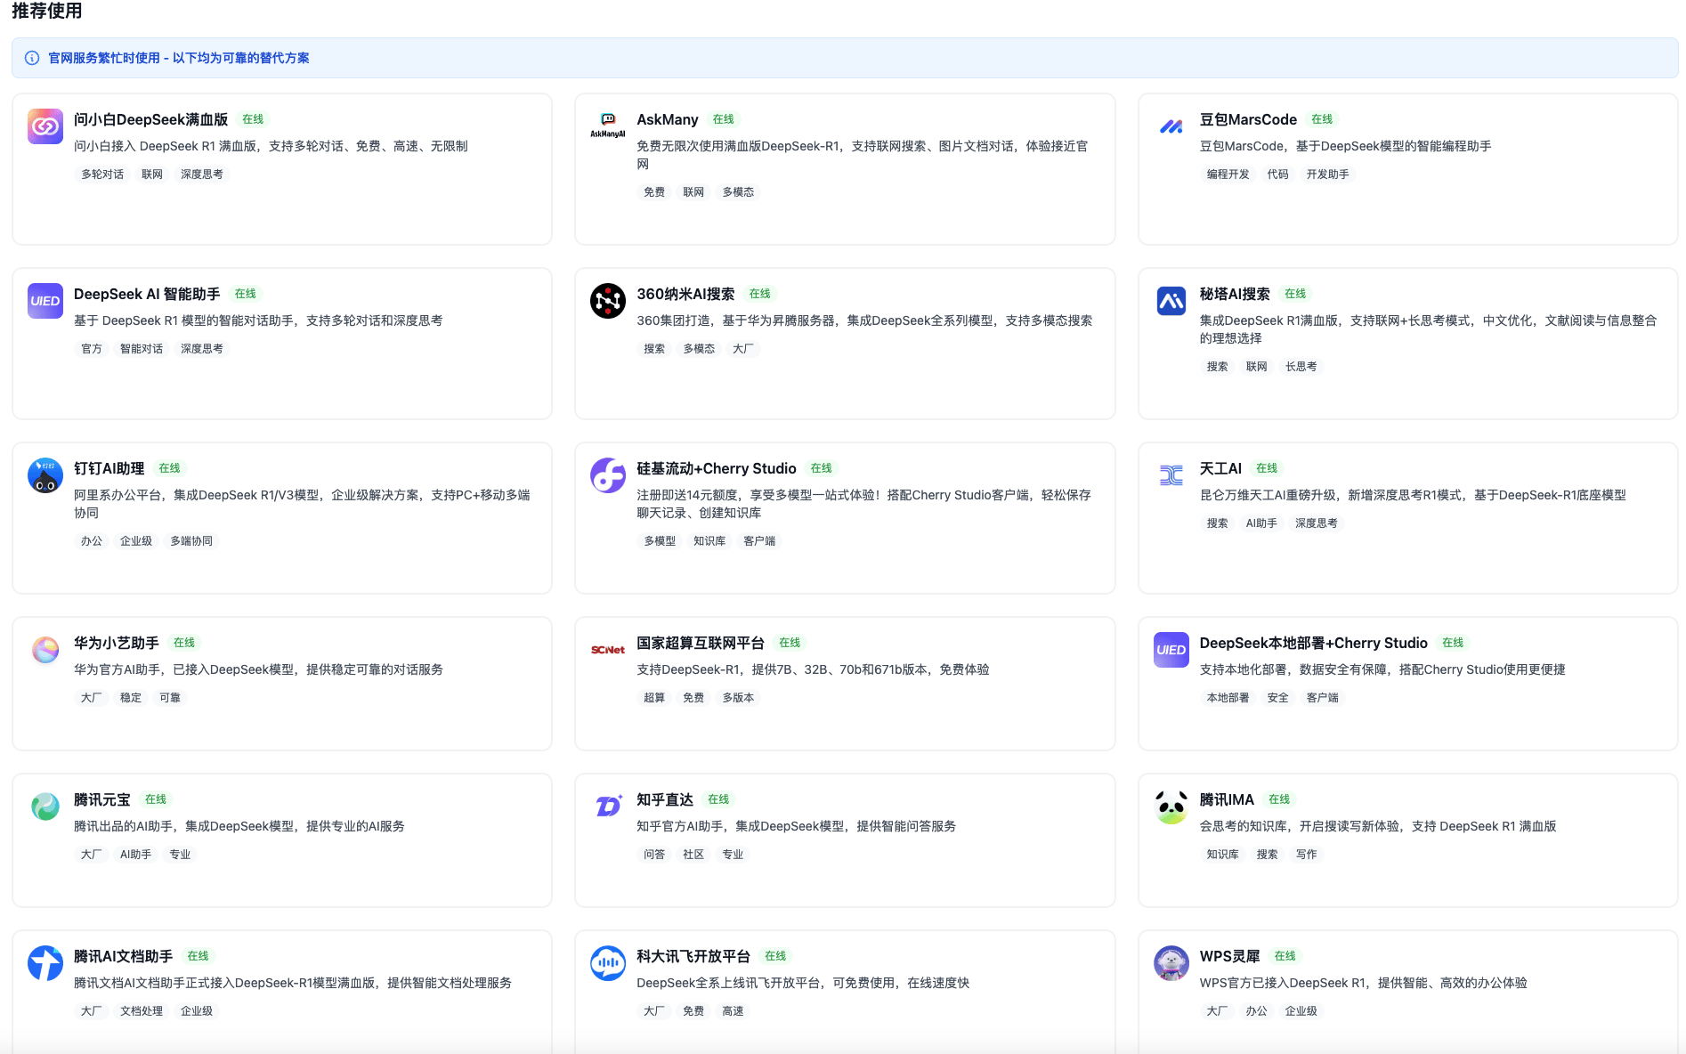Image resolution: width=1686 pixels, height=1054 pixels.
Task: Open the 腾讯元宝 logo icon
Action: coord(45,807)
